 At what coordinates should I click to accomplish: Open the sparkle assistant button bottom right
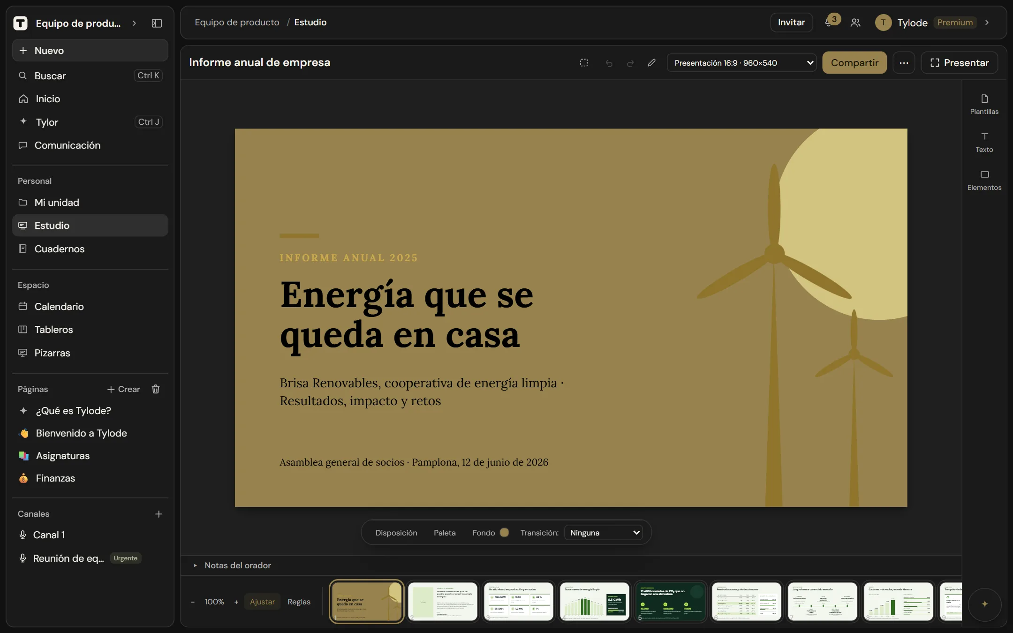coord(984,604)
